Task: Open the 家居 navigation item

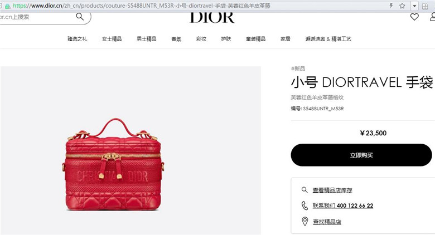Action: tap(285, 39)
